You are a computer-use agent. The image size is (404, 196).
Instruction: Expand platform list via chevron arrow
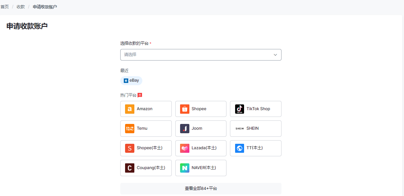[x=275, y=55]
